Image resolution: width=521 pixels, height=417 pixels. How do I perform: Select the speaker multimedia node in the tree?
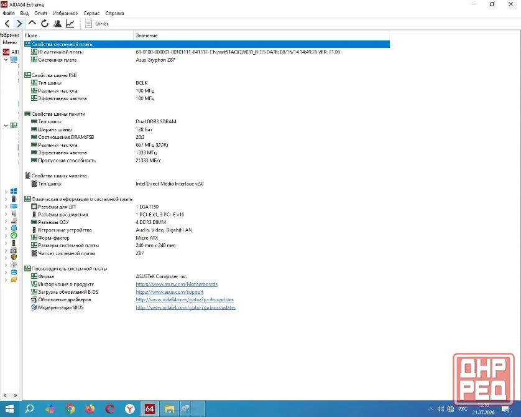14,213
